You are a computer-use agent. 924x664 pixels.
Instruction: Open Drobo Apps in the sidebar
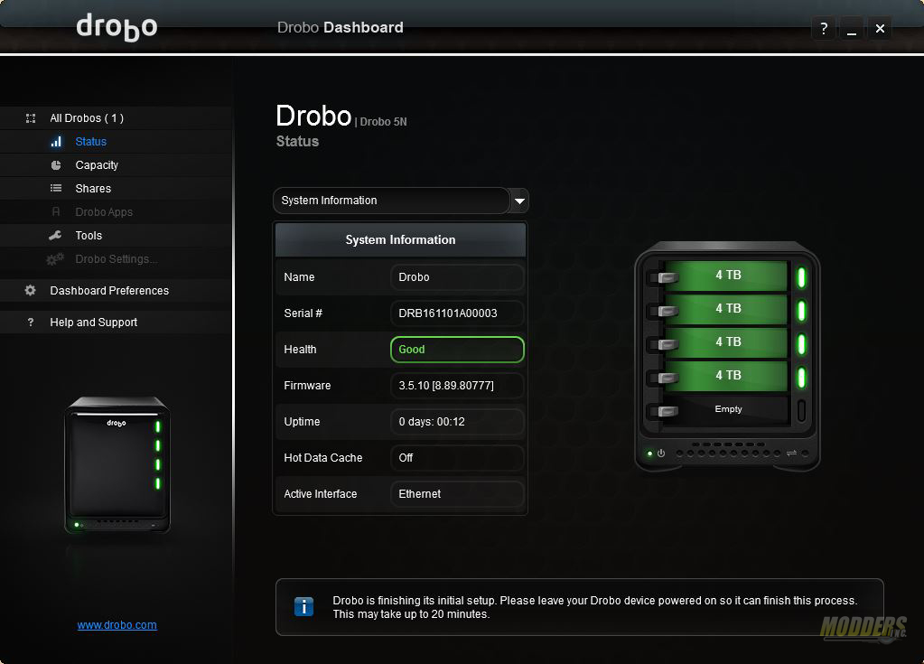click(x=104, y=212)
